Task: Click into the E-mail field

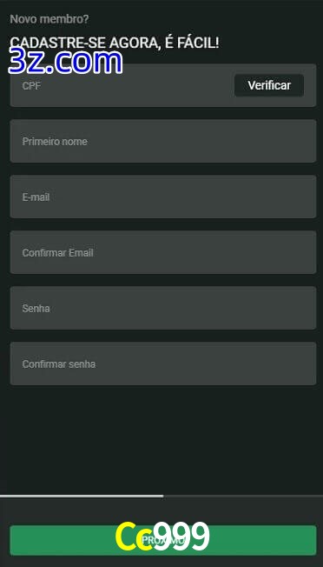Action: coord(163,197)
